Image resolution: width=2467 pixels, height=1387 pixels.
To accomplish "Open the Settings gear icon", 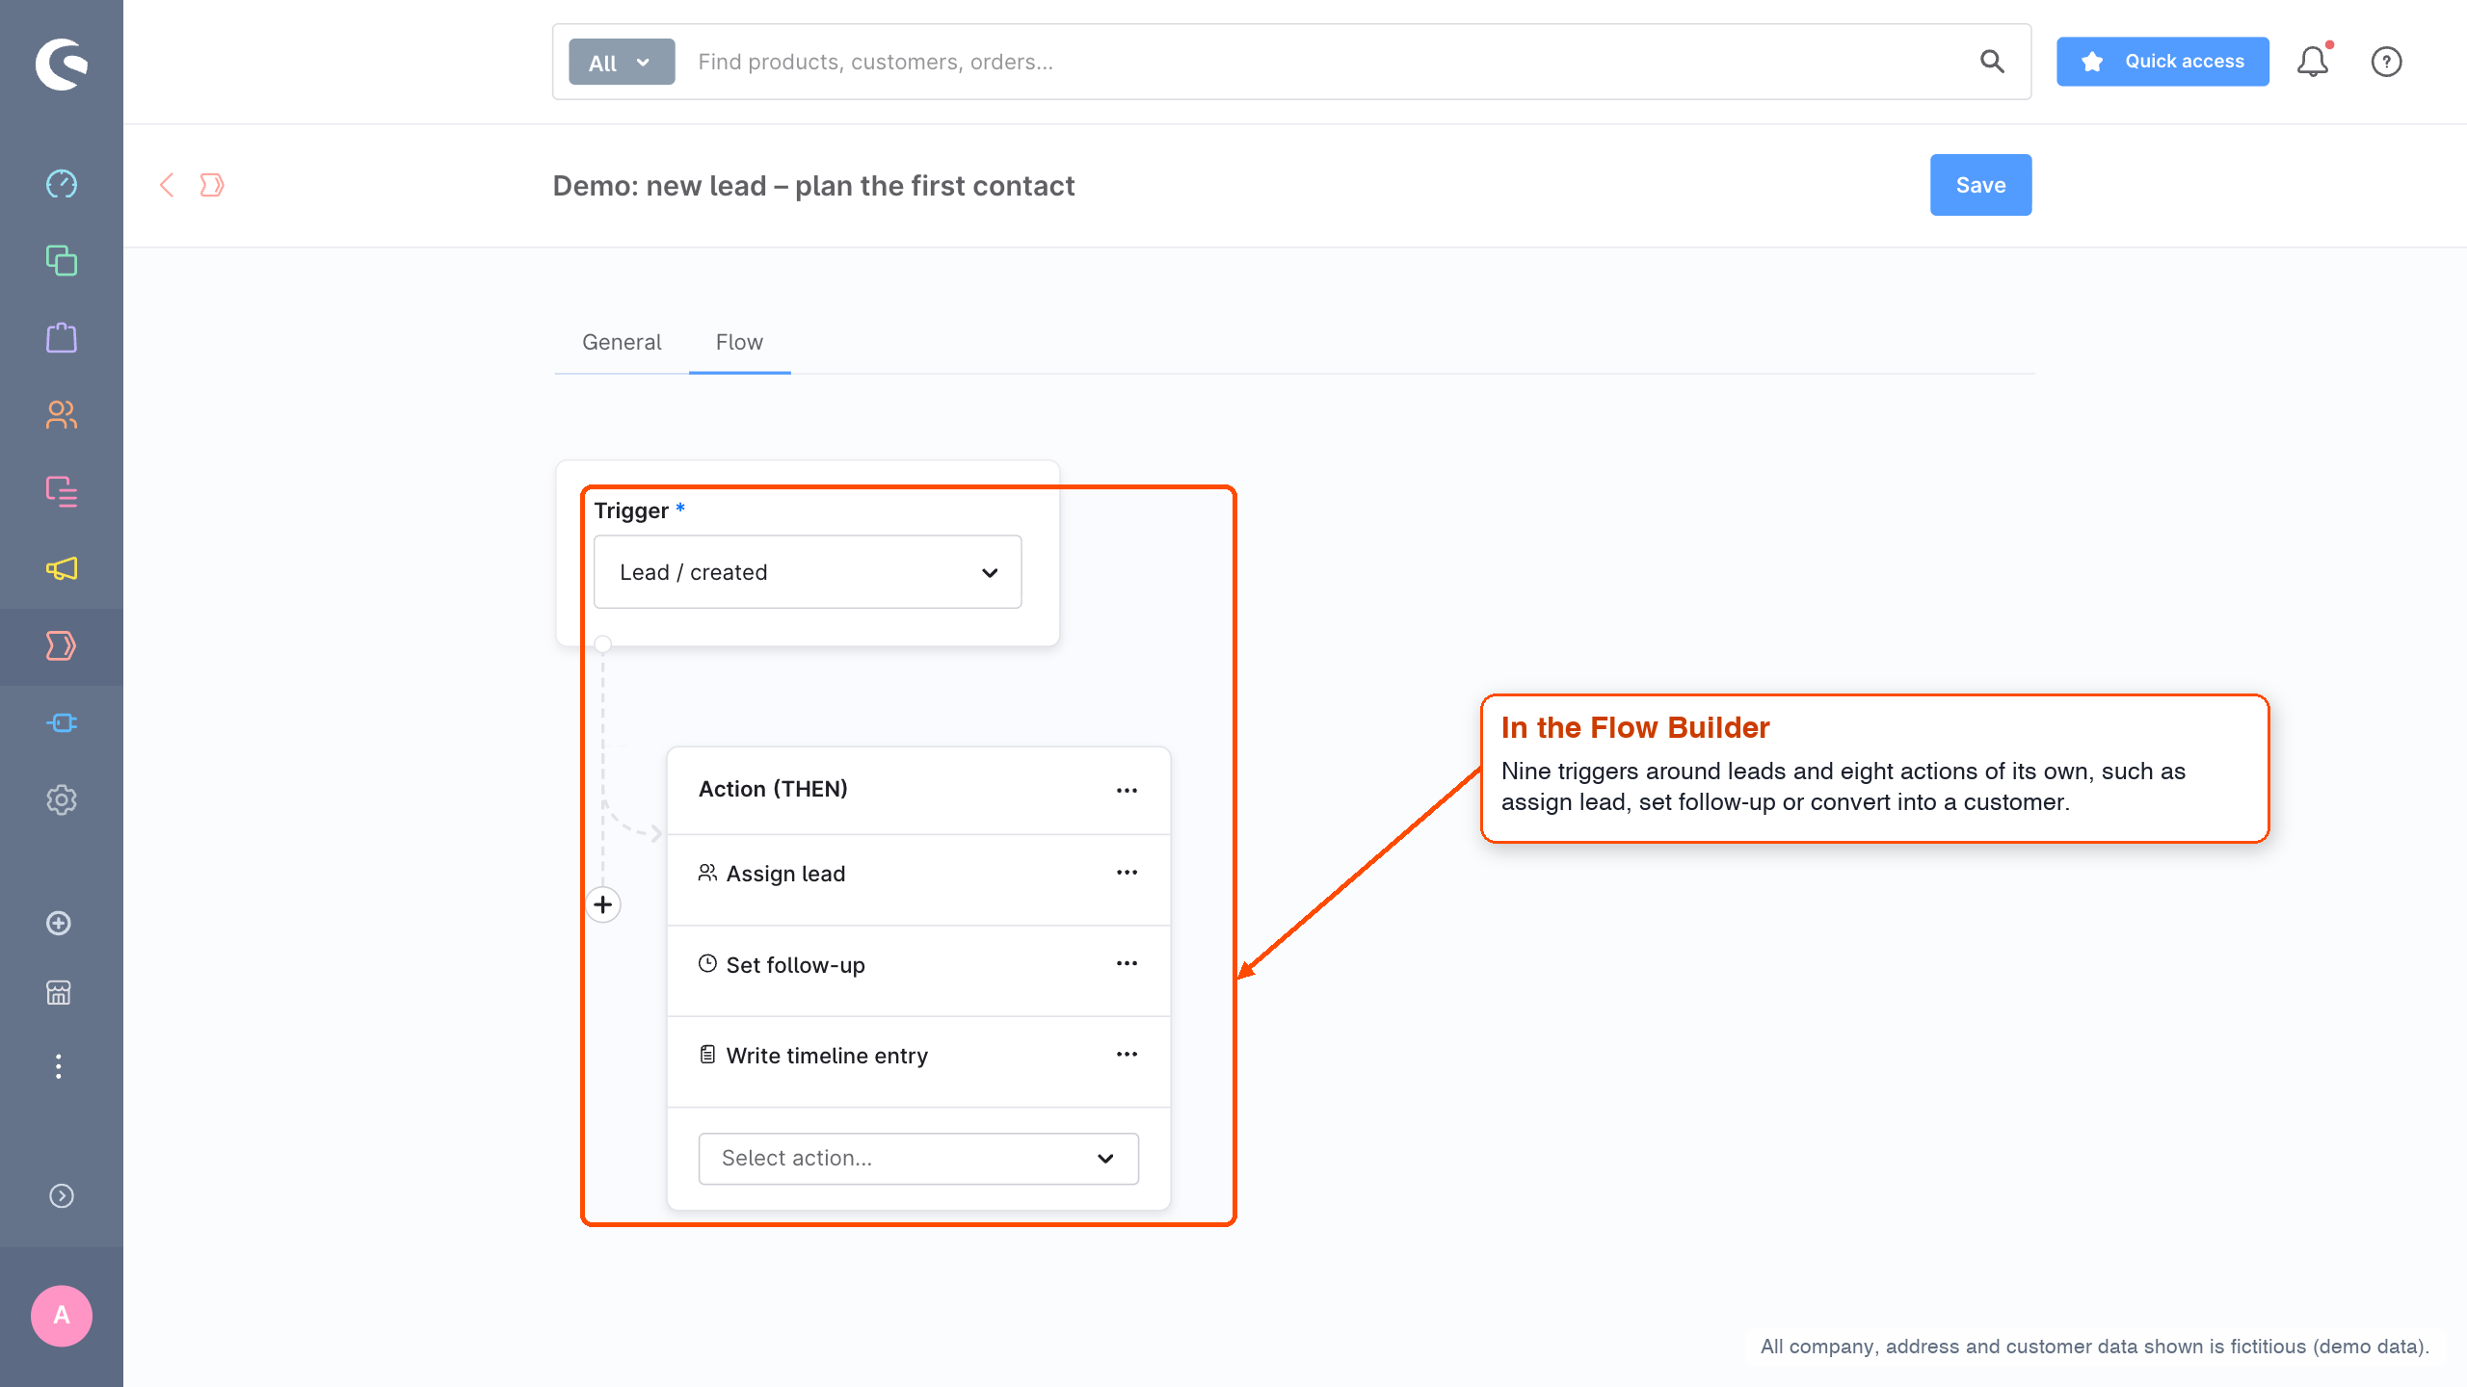I will tap(62, 799).
